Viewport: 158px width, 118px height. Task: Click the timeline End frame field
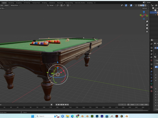(144, 105)
